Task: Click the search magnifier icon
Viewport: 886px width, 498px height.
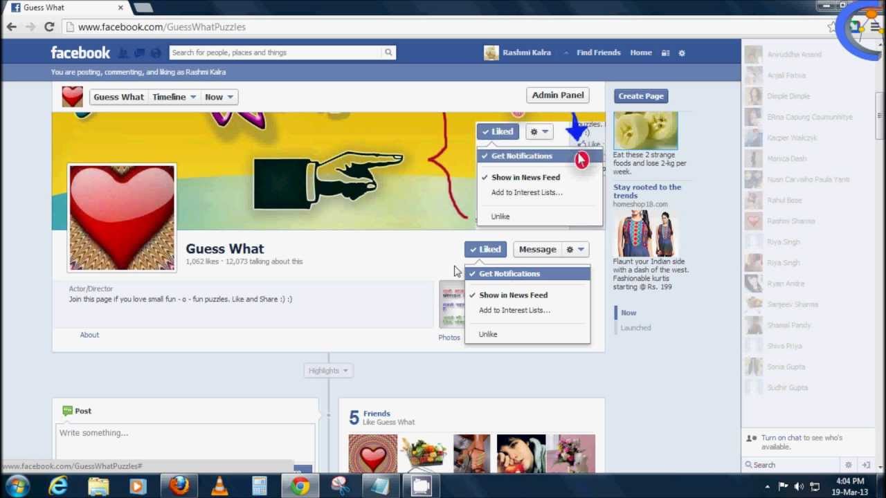Action: (388, 53)
